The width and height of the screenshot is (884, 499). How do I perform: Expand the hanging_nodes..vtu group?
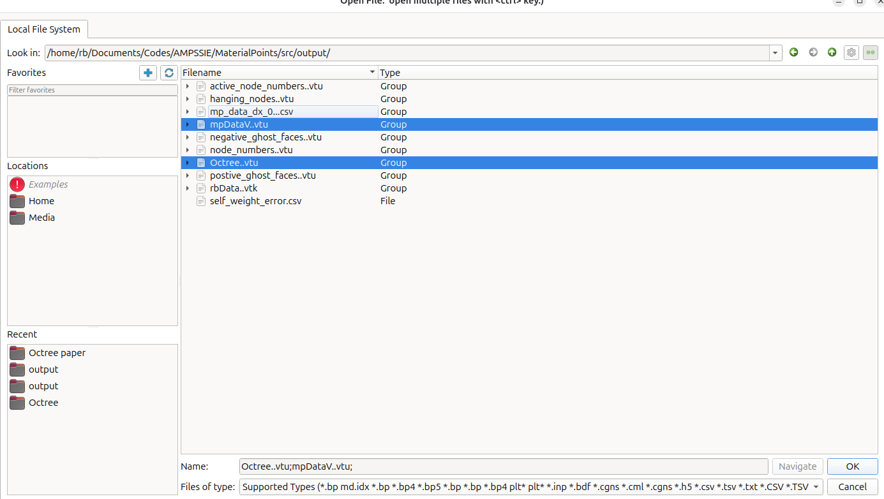(x=187, y=99)
